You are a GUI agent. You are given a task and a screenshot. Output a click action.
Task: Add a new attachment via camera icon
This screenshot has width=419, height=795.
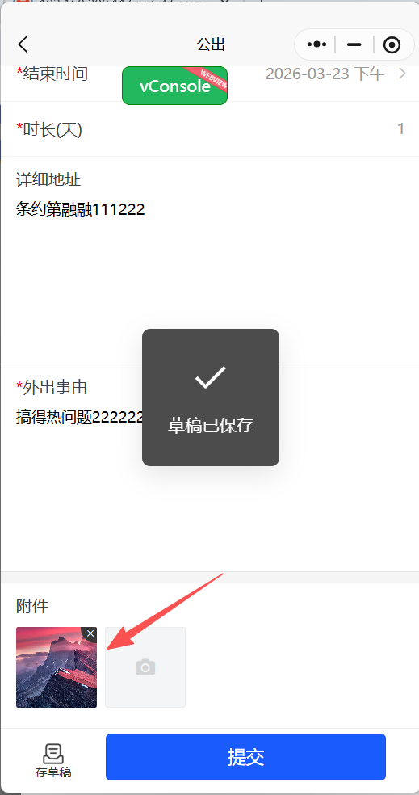coord(145,667)
